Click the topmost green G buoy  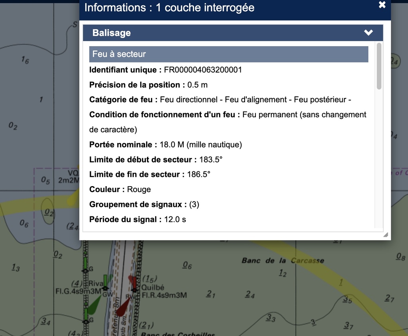pyautogui.click(x=85, y=263)
